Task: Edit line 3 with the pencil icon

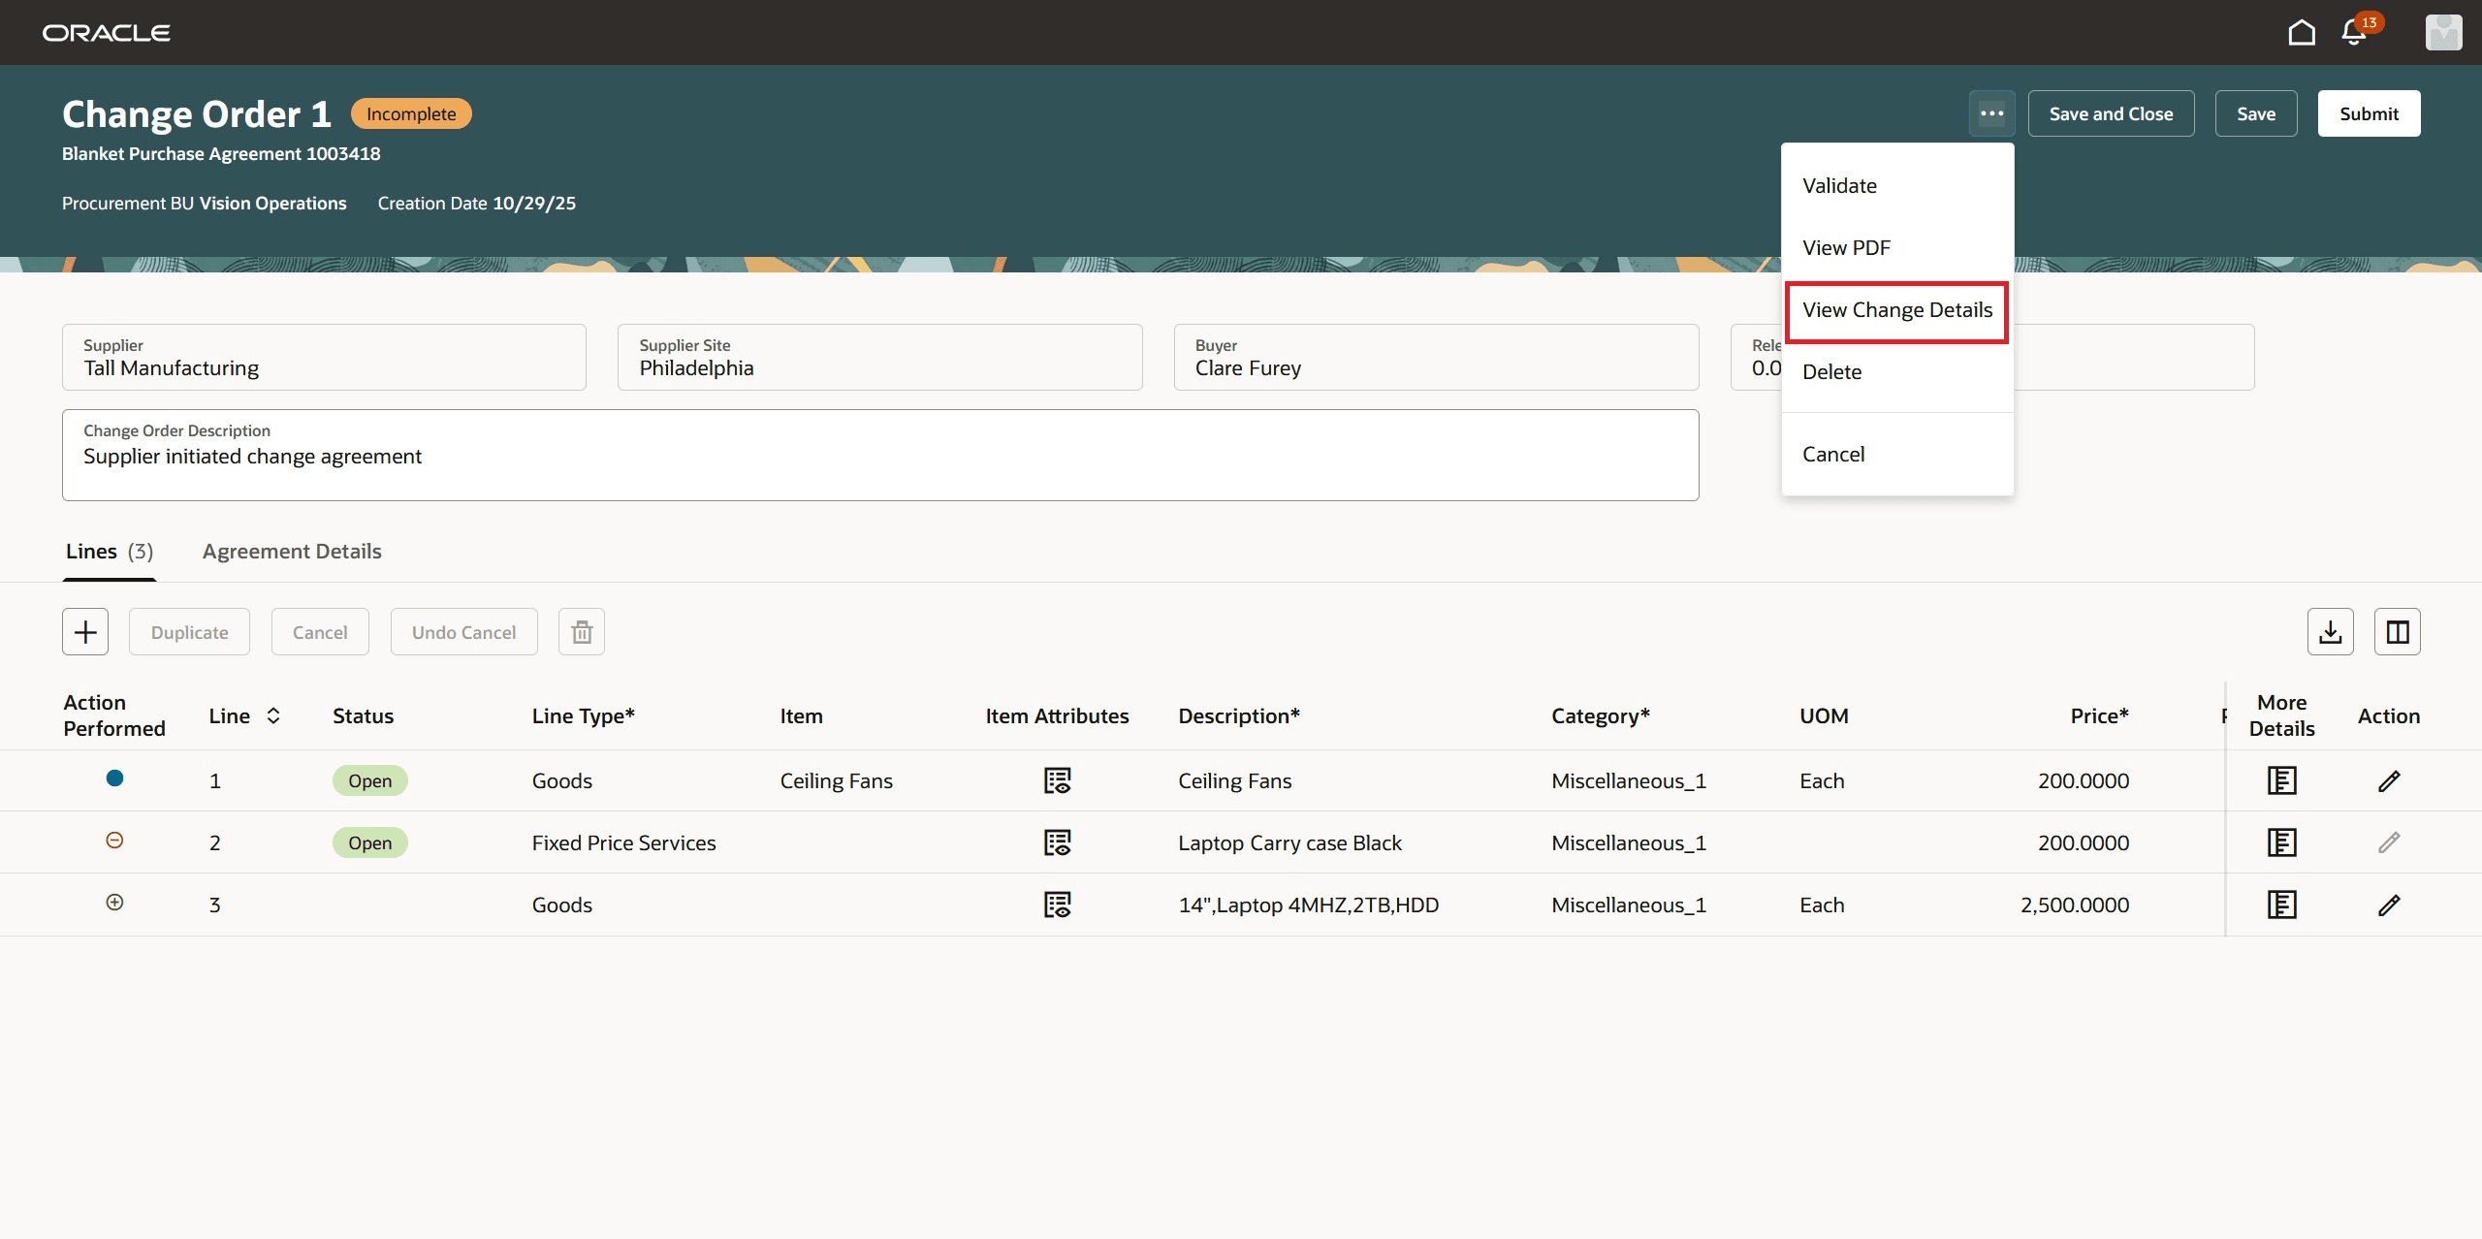Action: pyautogui.click(x=2390, y=904)
